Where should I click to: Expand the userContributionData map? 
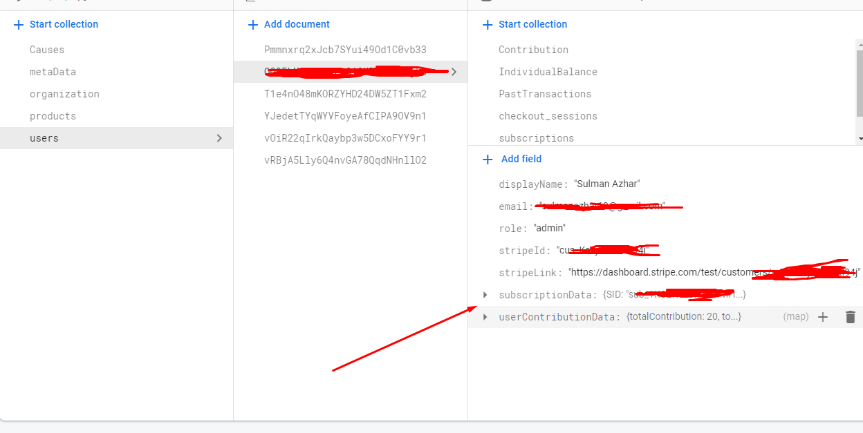coord(484,316)
